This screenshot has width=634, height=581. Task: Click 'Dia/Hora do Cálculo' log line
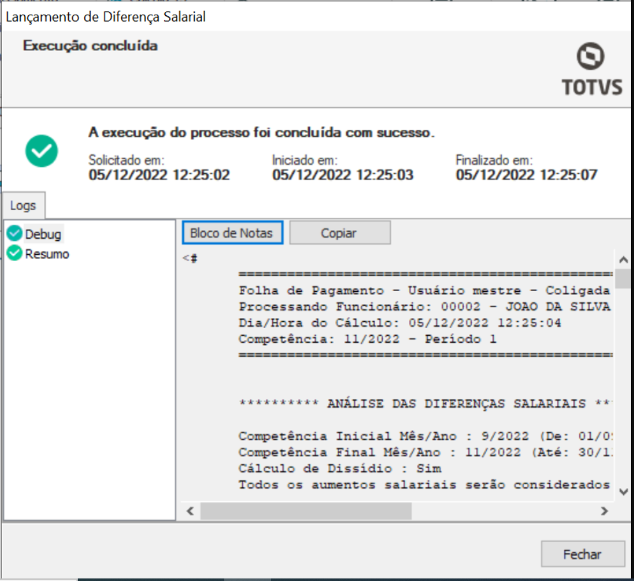400,322
